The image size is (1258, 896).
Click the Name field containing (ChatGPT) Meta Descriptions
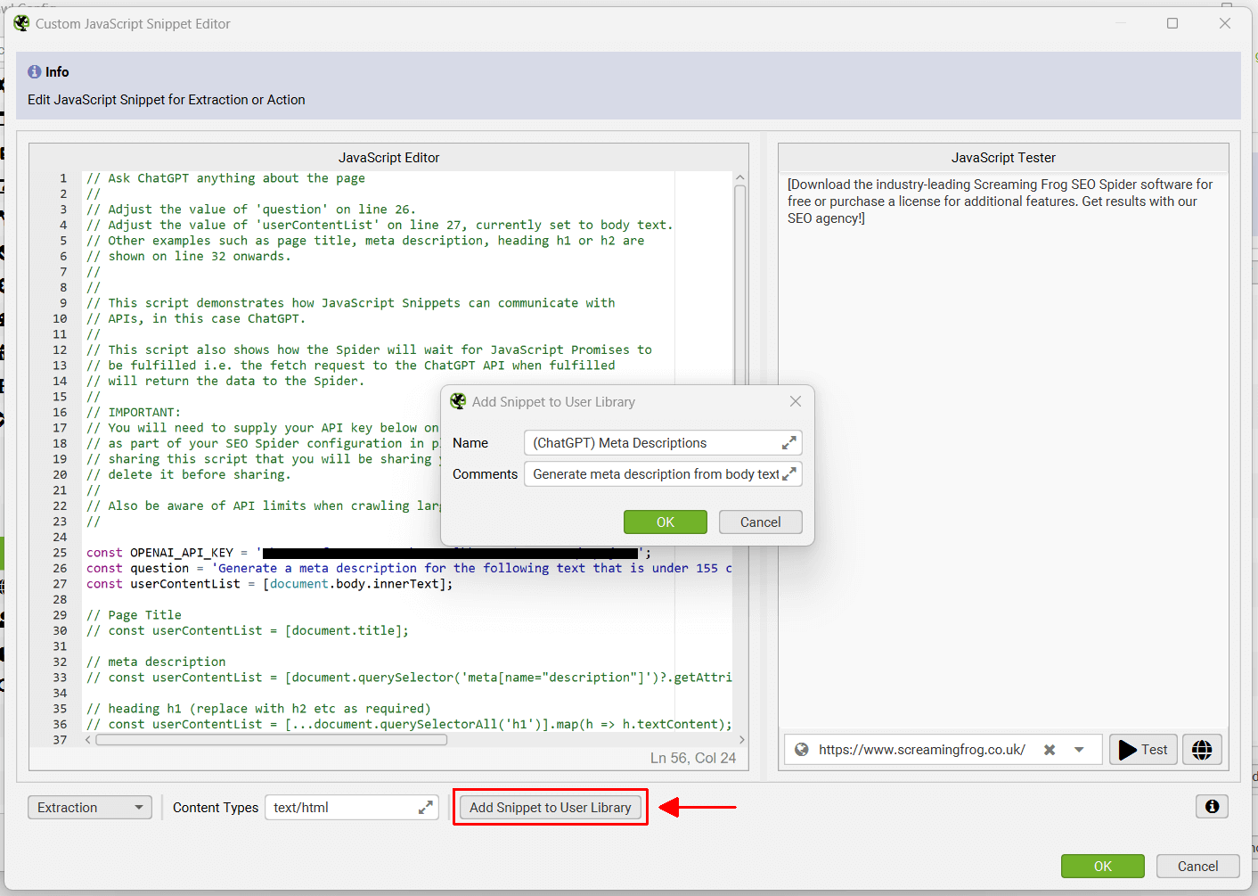(x=663, y=443)
